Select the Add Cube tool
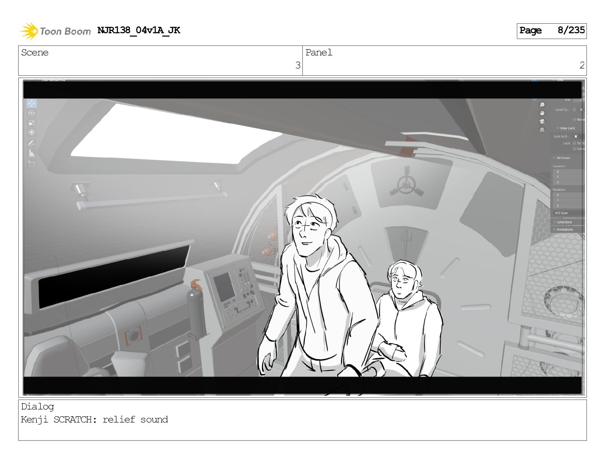 31,164
